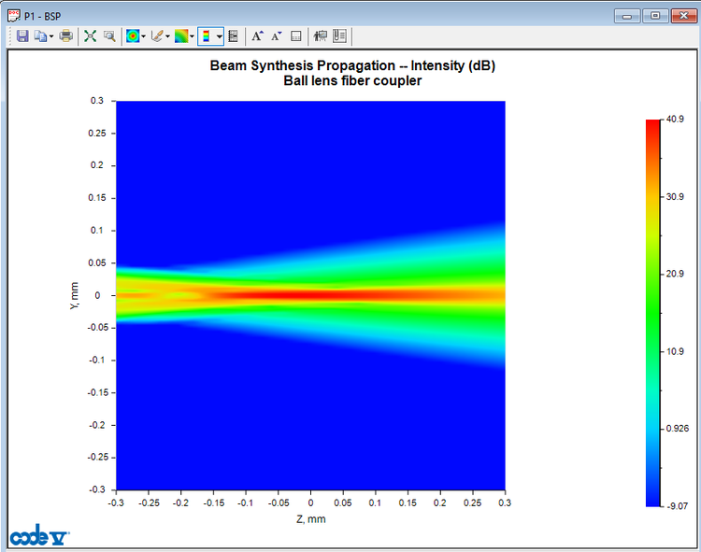Image resolution: width=701 pixels, height=552 pixels.
Task: Click the Z-axis tick label 0.15
Action: pyautogui.click(x=408, y=502)
